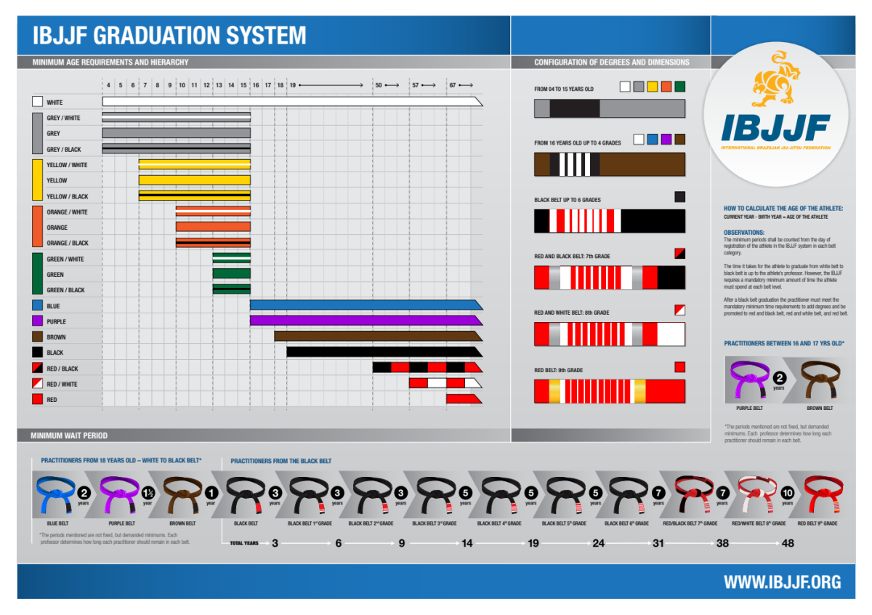Open the WWW.IBJJF.ORG link
The width and height of the screenshot is (872, 615).
pyautogui.click(x=782, y=582)
